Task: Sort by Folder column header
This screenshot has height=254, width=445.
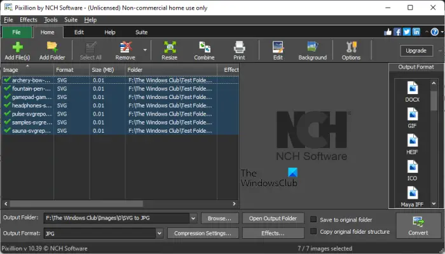Action: (x=171, y=70)
